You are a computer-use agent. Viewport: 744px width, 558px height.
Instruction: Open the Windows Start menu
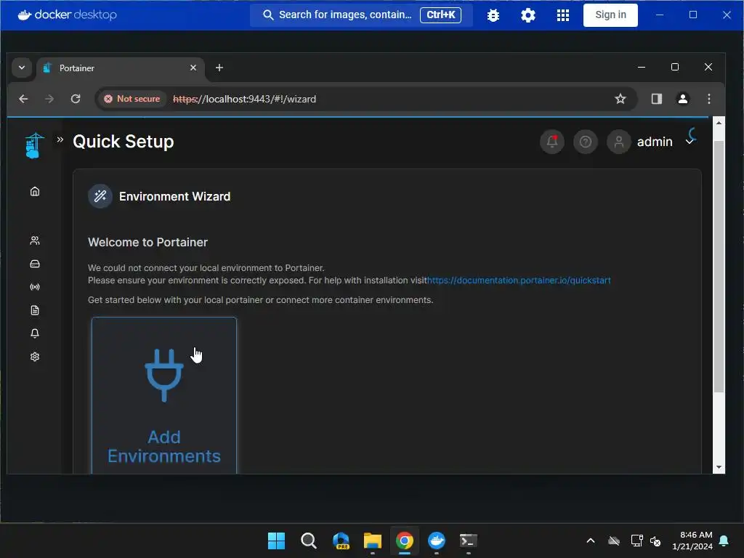(x=276, y=541)
